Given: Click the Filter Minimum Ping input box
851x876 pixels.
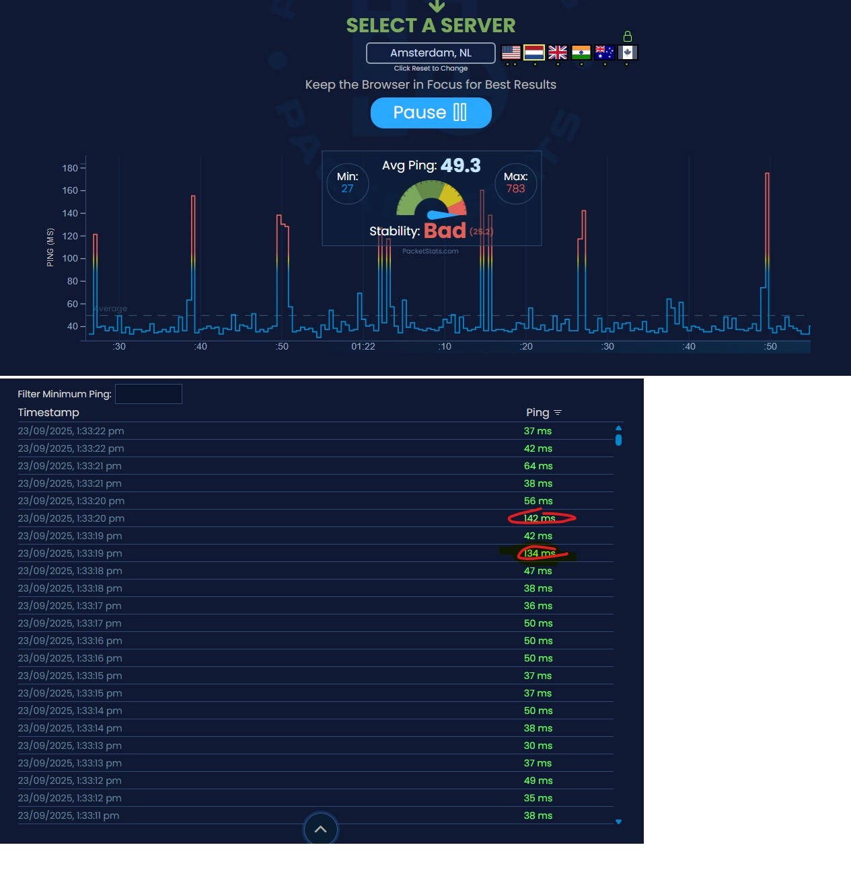Looking at the screenshot, I should click(x=148, y=394).
